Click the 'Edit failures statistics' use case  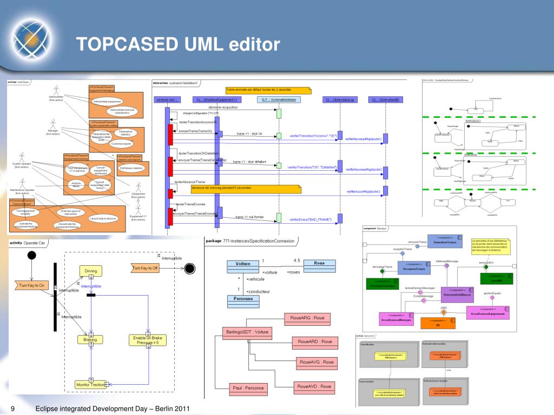(131, 169)
